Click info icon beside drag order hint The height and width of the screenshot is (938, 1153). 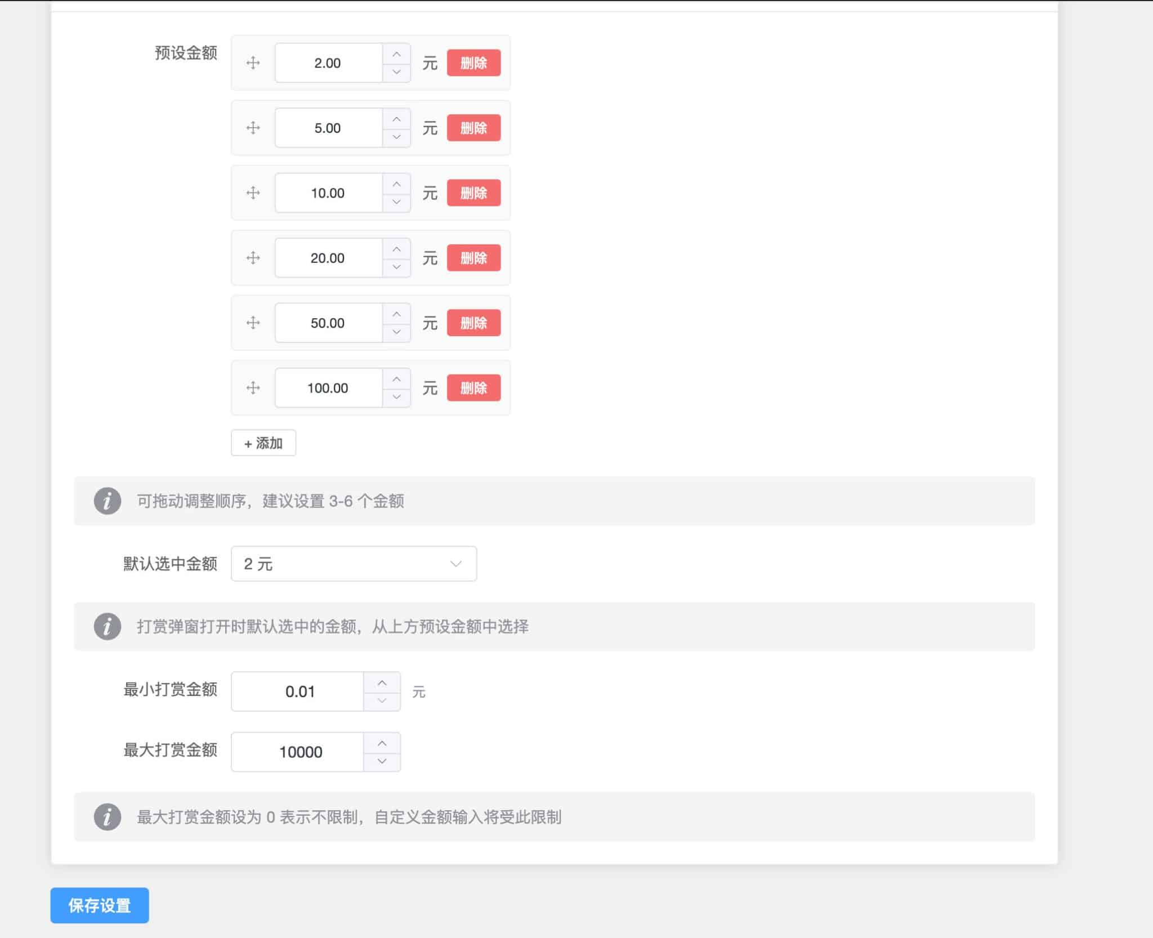click(x=108, y=501)
